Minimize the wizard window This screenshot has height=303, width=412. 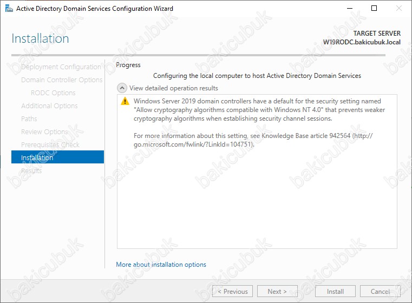[x=349, y=9]
